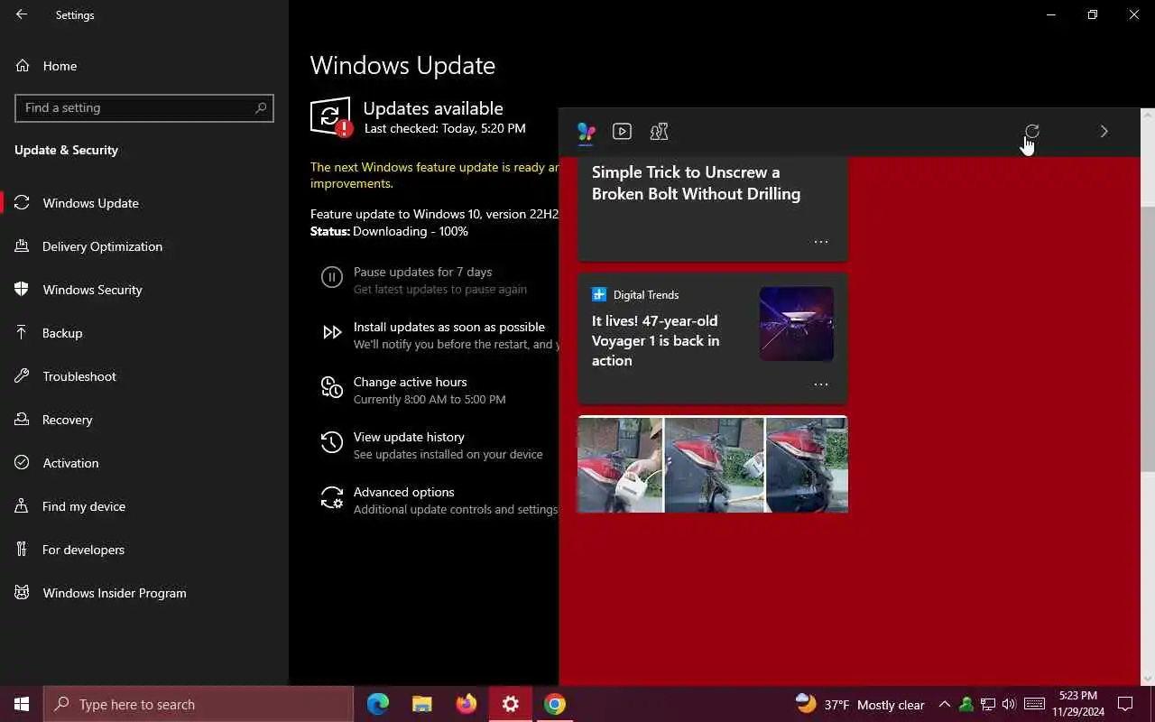Click the update history clock icon
Viewport: 1155px width, 722px height.
coord(332,443)
